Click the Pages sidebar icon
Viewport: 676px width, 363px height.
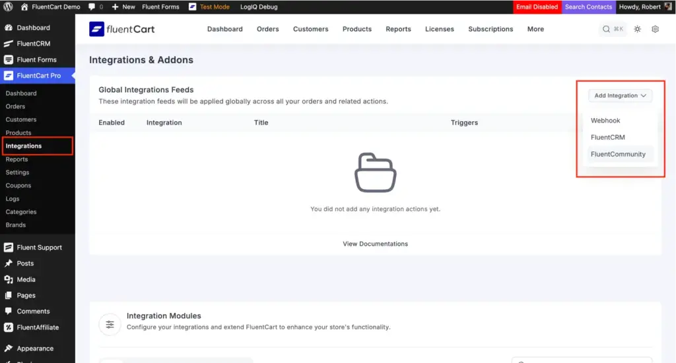pyautogui.click(x=8, y=296)
